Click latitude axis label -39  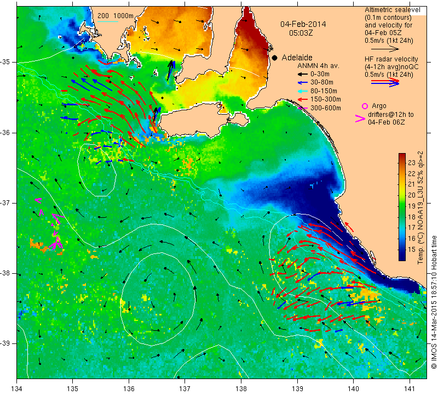(x=5, y=343)
